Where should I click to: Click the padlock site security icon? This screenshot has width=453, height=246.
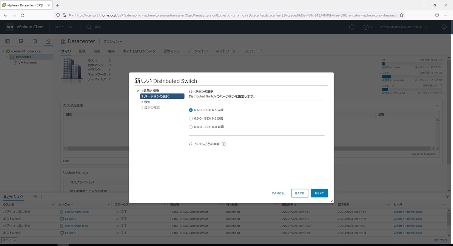coord(65,15)
